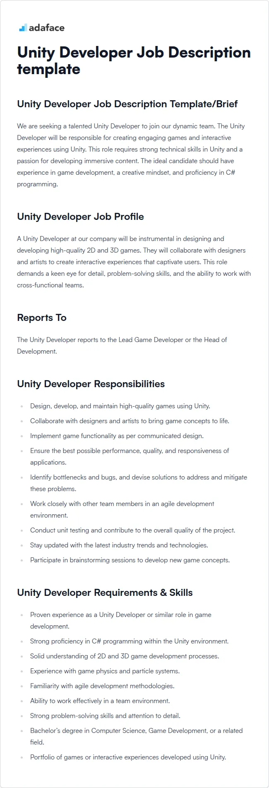
Task: Click bullet 'Design, develop, and maintain high-quality games'
Action: pyautogui.click(x=120, y=406)
